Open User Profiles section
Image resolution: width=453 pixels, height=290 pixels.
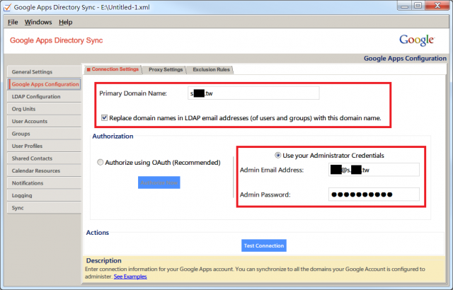coord(44,146)
